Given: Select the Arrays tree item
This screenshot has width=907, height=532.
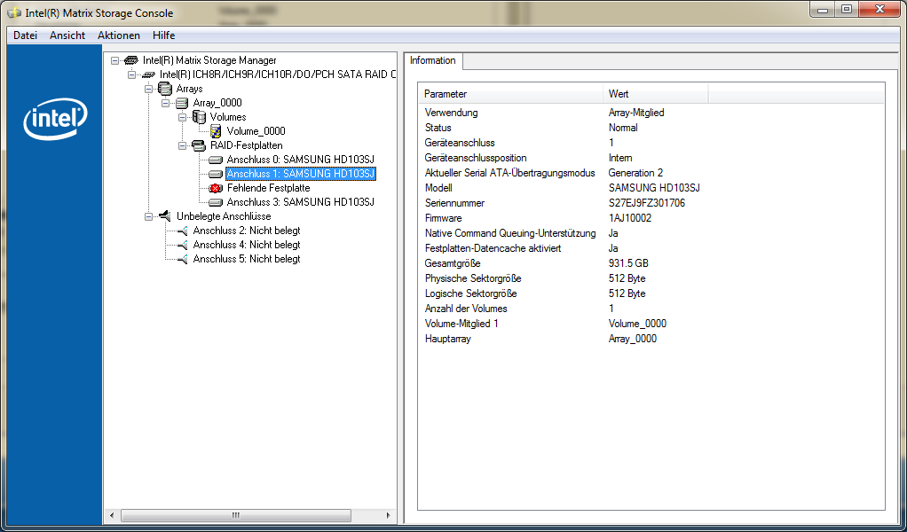Looking at the screenshot, I should pyautogui.click(x=189, y=89).
